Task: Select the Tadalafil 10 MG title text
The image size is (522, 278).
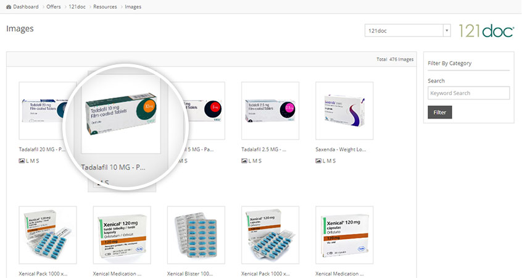Action: (113, 167)
